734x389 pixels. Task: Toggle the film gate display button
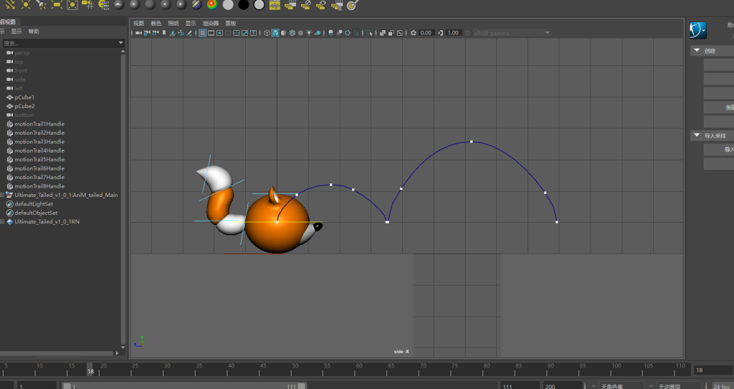(x=211, y=33)
